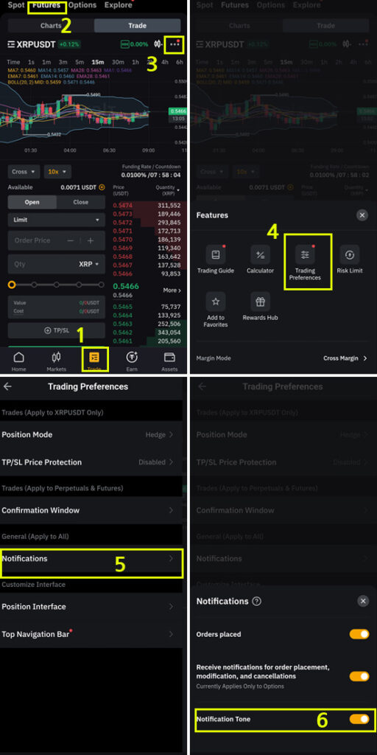
Task: Tap the Add to Favorites star icon
Action: coord(216,302)
